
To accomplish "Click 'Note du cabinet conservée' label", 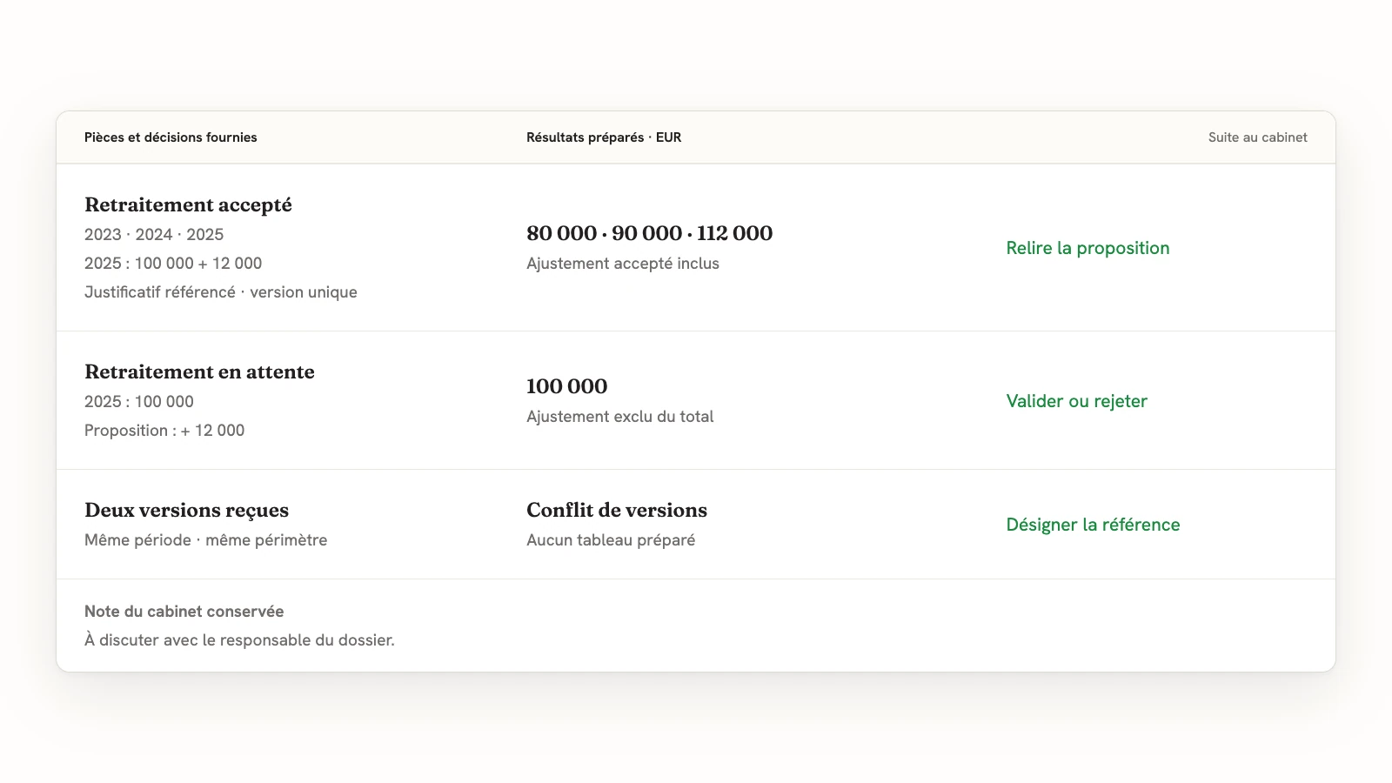I will pos(184,612).
